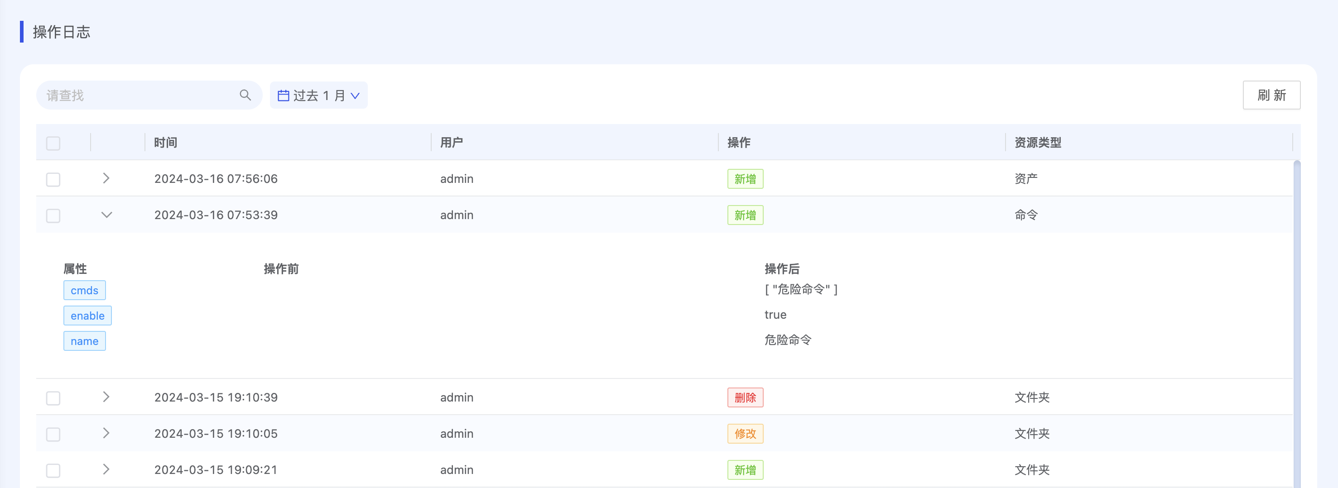Click the name attribute tag
Screen dimensions: 1338x488
[84, 341]
